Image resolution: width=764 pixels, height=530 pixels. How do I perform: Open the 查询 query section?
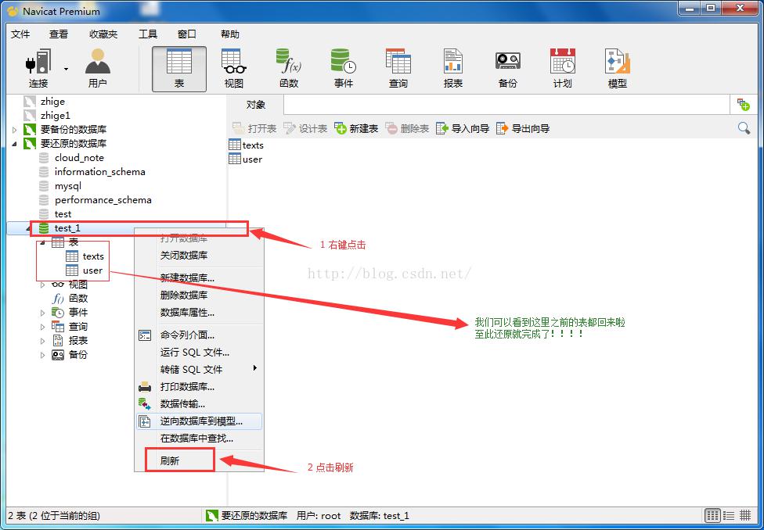coord(398,68)
